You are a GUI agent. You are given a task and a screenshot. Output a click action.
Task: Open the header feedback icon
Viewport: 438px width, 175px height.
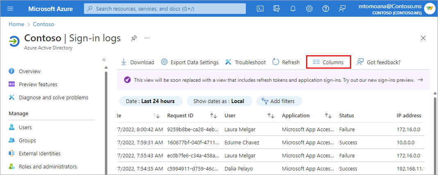click(342, 9)
